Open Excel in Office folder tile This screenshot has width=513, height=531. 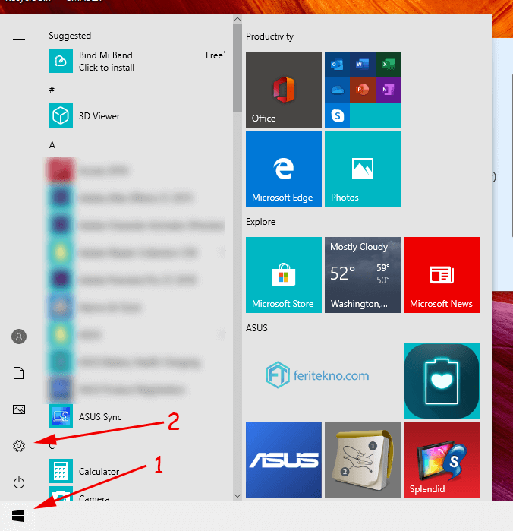(x=388, y=64)
